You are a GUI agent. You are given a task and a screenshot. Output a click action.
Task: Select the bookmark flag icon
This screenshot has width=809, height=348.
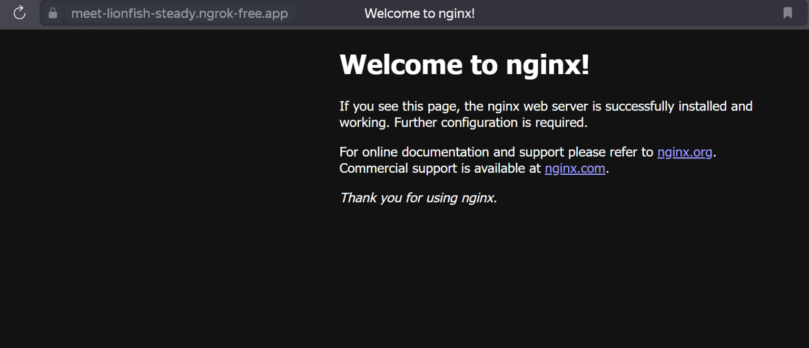pyautogui.click(x=787, y=13)
